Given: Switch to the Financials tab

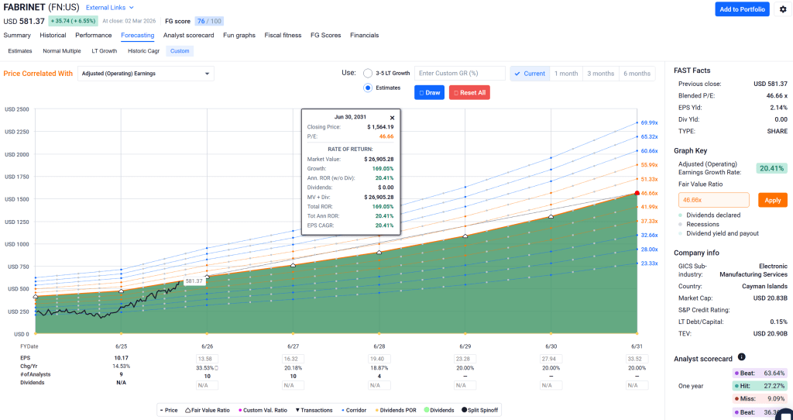Looking at the screenshot, I should coord(364,35).
